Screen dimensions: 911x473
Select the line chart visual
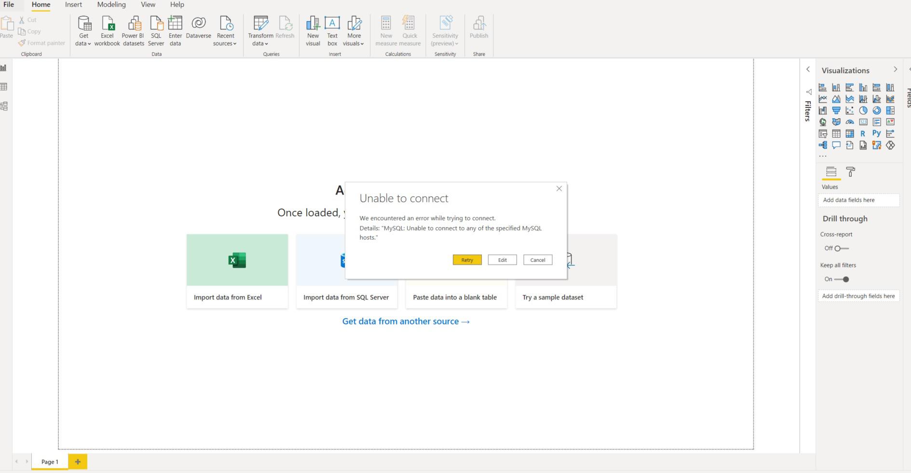823,99
